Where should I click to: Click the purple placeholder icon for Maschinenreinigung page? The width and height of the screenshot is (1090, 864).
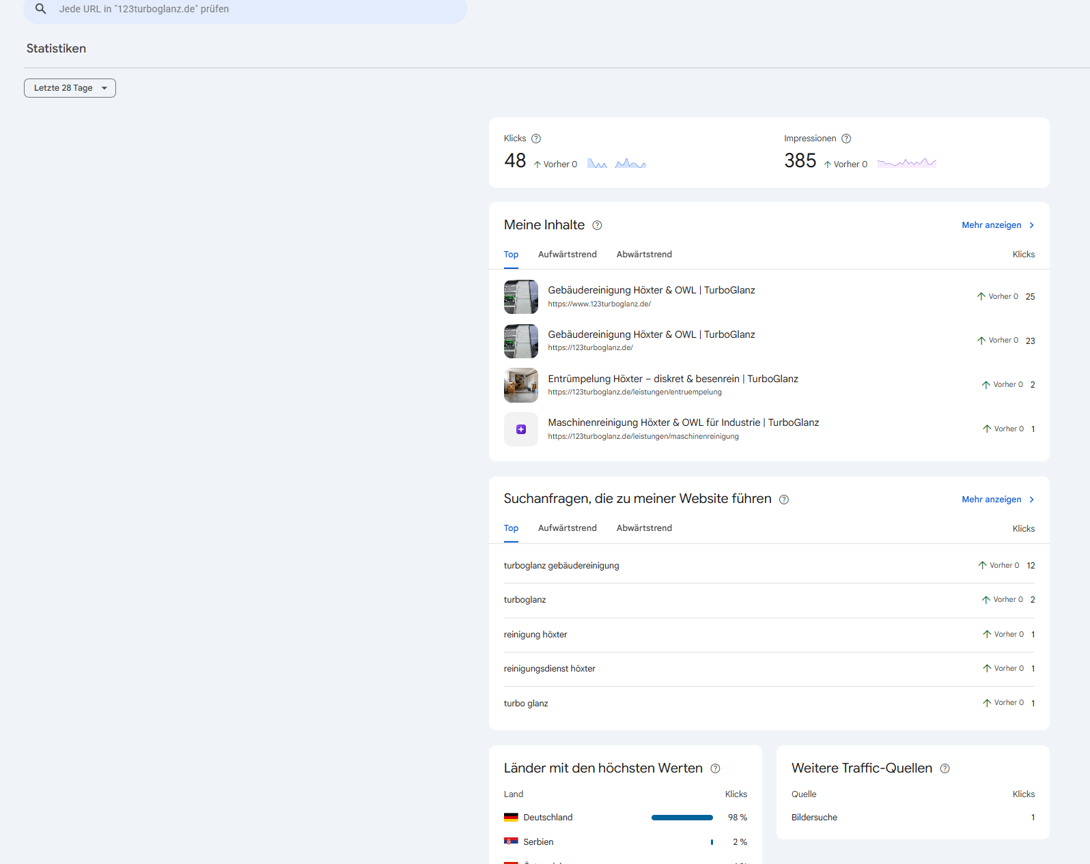521,429
